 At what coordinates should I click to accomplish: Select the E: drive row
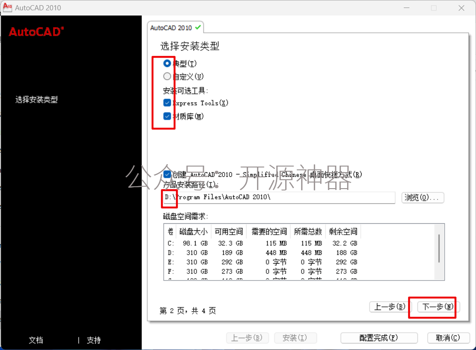pos(262,262)
